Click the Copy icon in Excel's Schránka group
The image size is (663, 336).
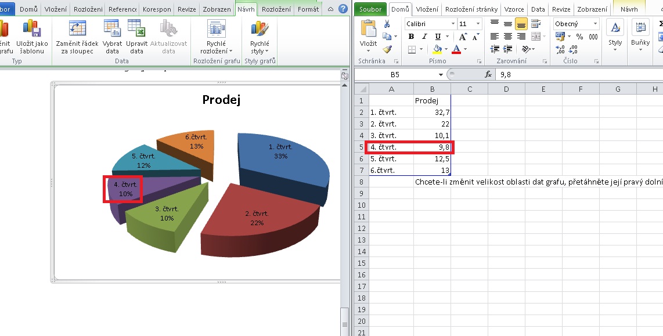pyautogui.click(x=387, y=37)
